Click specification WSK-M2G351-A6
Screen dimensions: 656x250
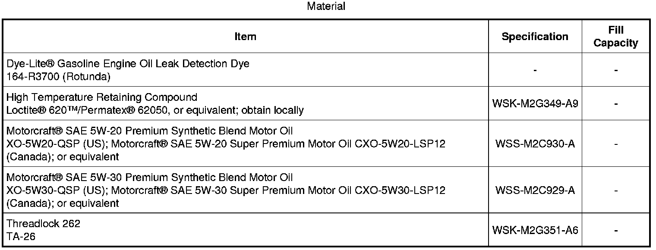pyautogui.click(x=535, y=231)
